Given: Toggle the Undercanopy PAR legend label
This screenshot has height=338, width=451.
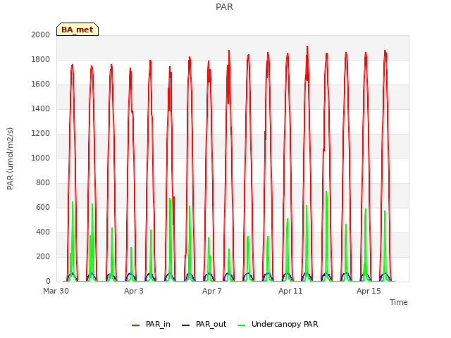Looking at the screenshot, I should coord(285,324).
